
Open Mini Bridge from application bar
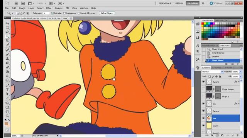click(23, 3)
